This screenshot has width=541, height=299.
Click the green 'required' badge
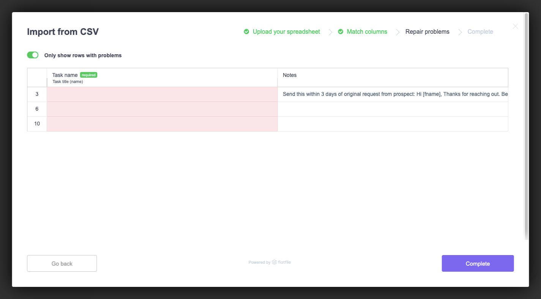coord(88,75)
